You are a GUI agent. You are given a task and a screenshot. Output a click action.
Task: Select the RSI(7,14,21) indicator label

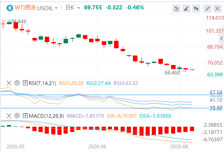point(42,83)
